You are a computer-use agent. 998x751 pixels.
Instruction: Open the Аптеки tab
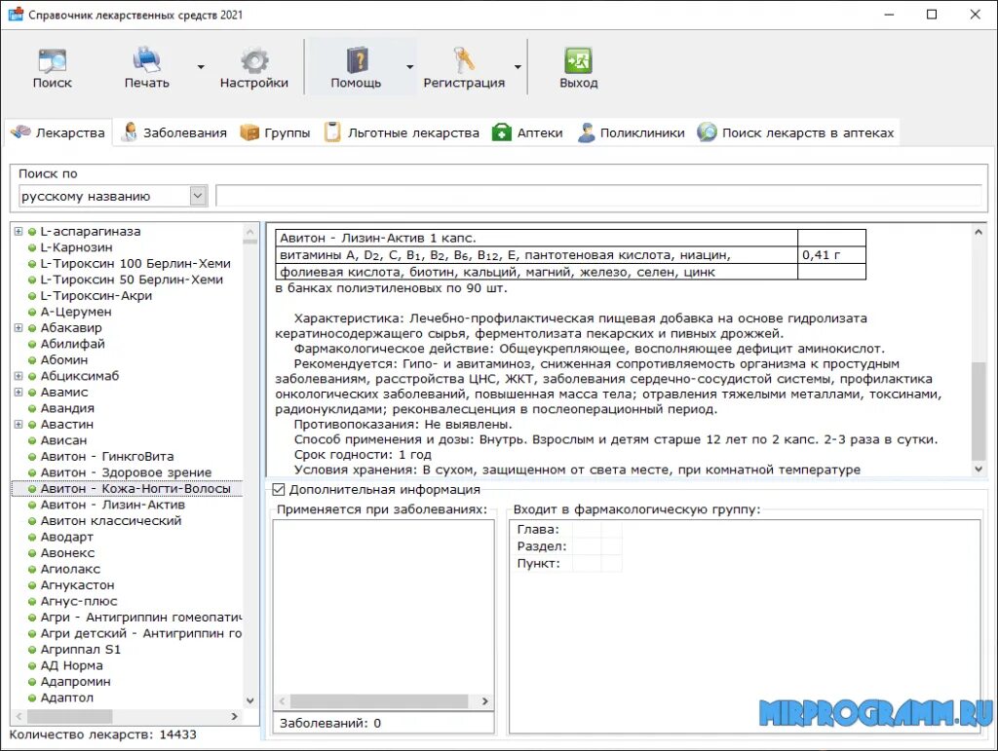click(527, 132)
